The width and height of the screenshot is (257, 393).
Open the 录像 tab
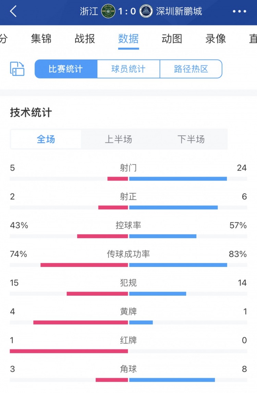click(x=216, y=39)
